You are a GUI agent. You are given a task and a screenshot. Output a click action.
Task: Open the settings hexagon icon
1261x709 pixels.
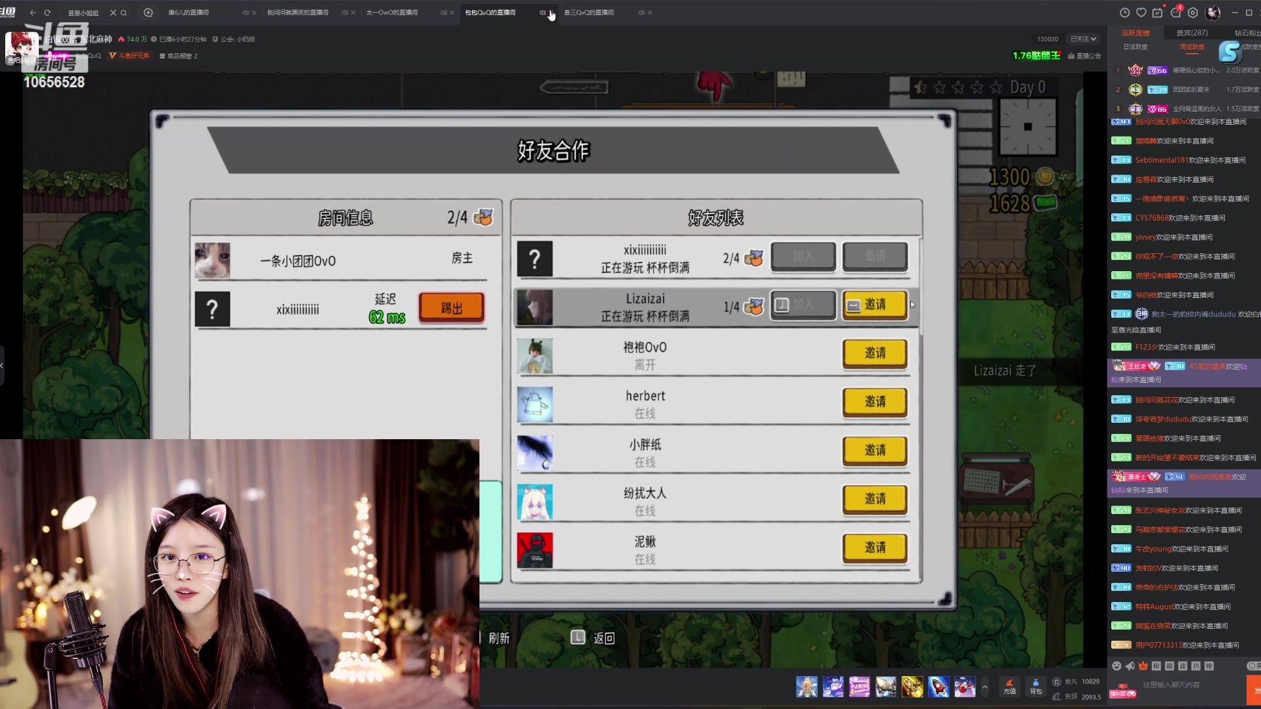(1193, 12)
